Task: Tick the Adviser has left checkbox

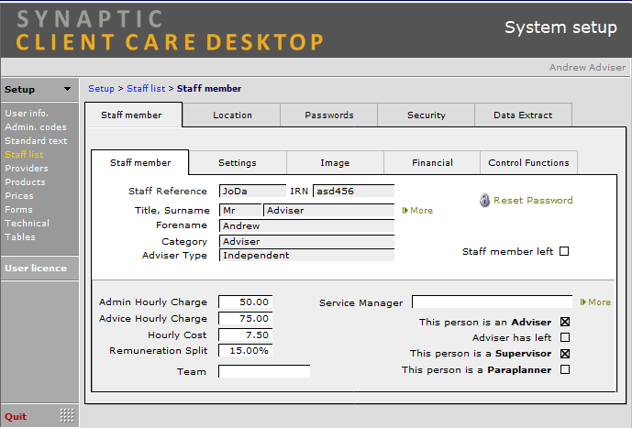Action: pos(565,337)
